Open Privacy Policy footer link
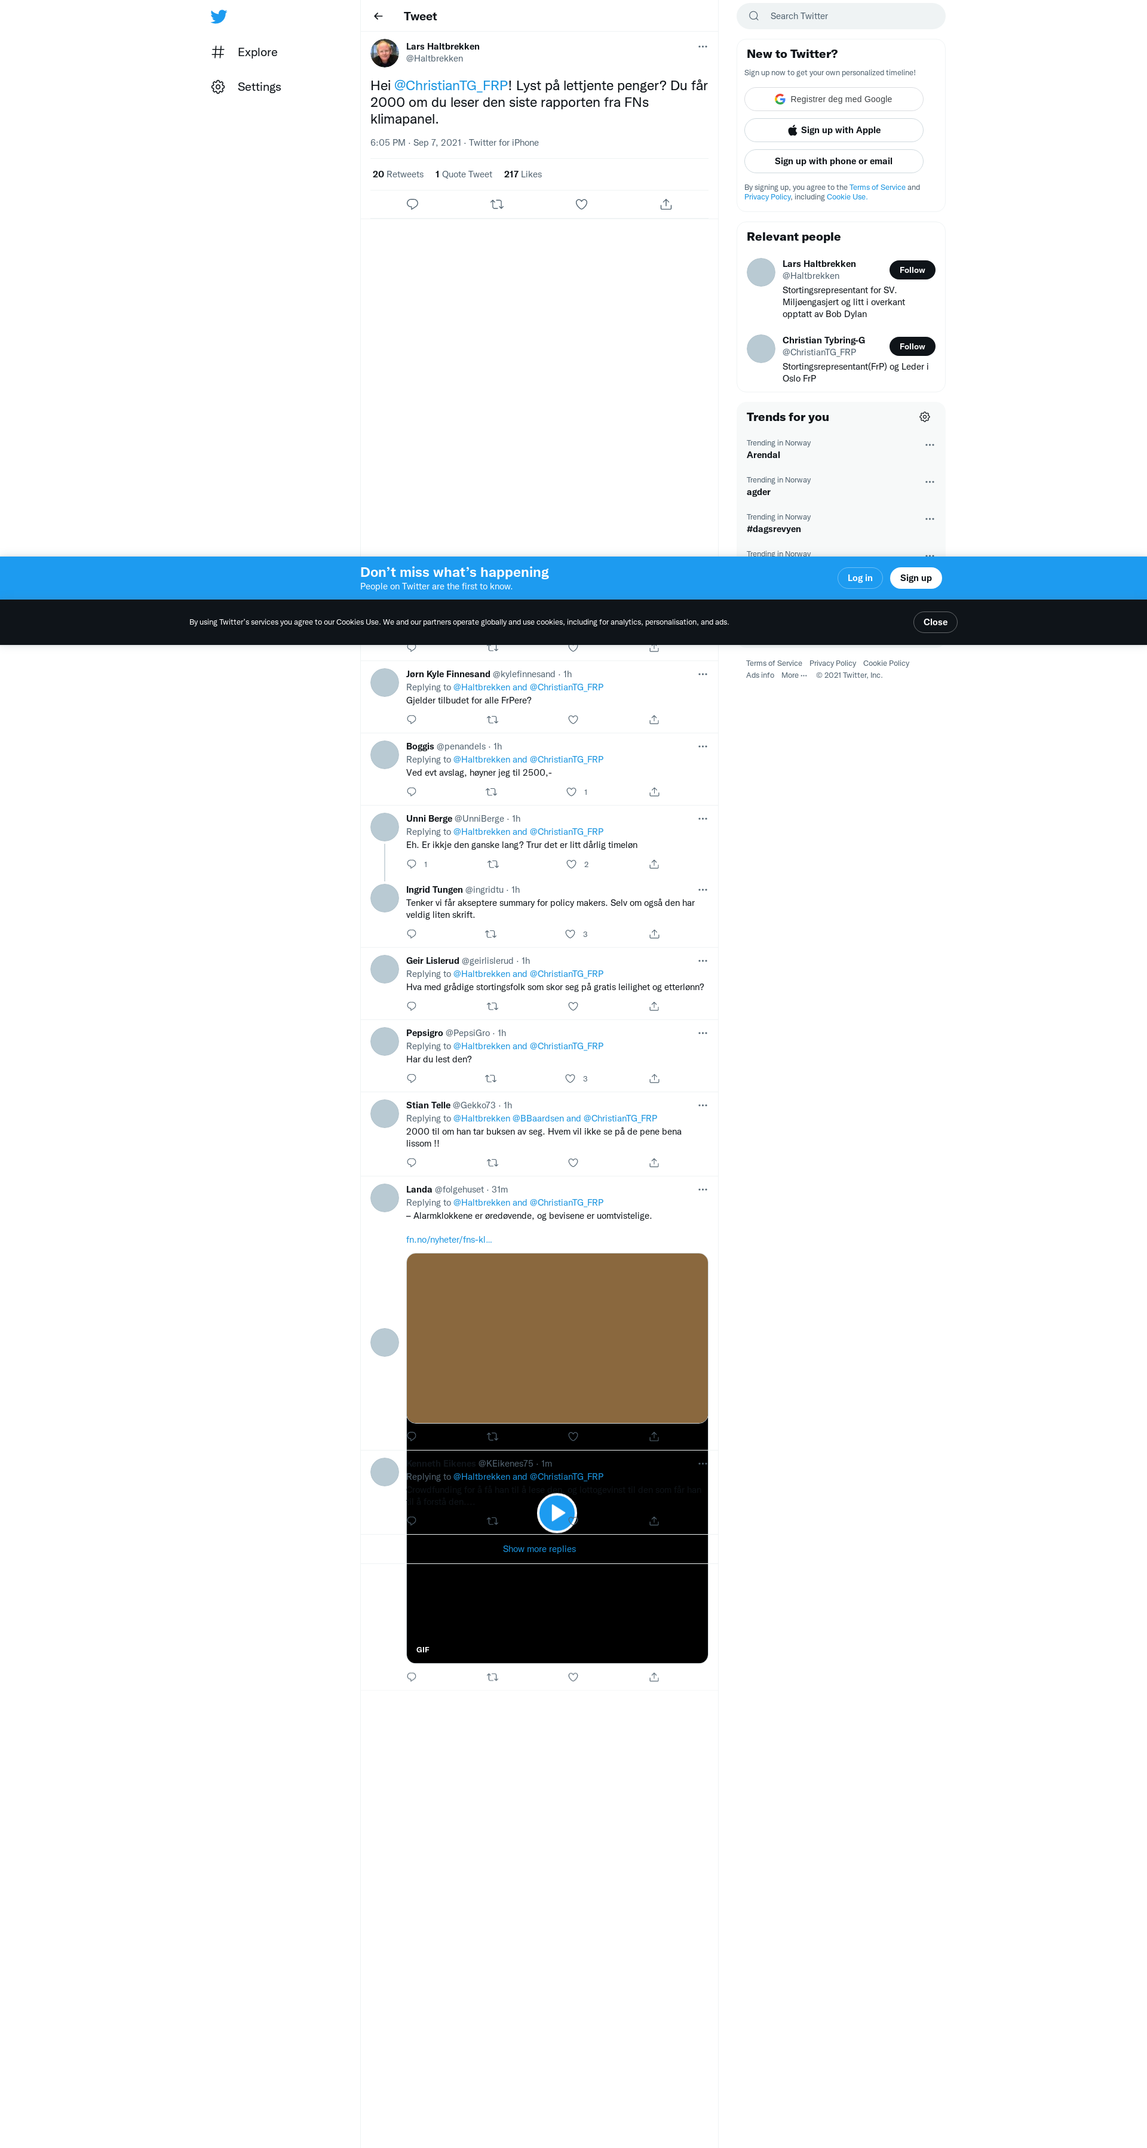 (833, 663)
